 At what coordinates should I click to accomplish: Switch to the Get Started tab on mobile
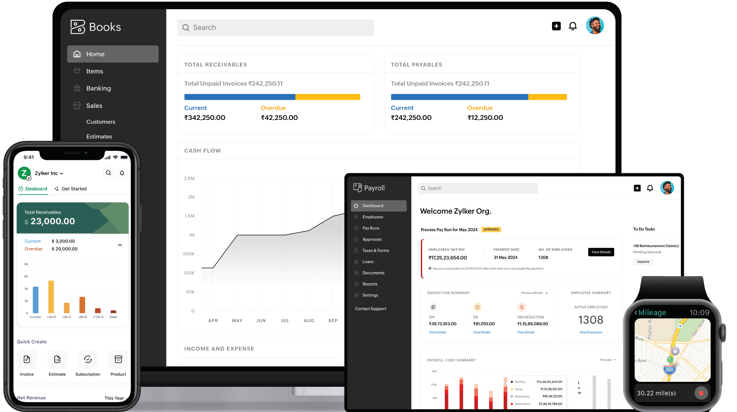click(x=74, y=189)
